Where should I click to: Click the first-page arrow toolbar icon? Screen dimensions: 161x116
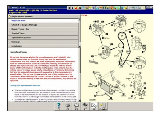69,8
